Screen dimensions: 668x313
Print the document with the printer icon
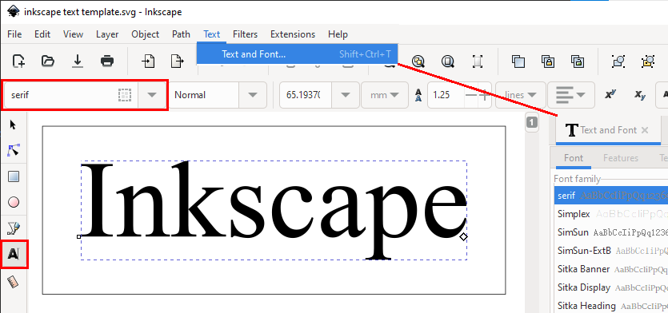pyautogui.click(x=107, y=61)
